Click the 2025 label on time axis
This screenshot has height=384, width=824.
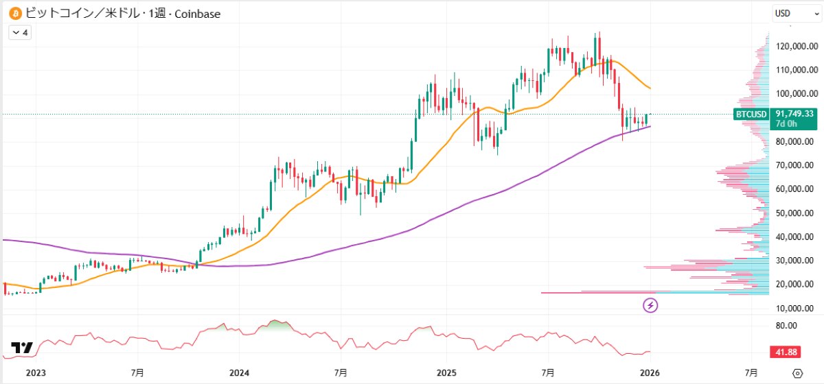tap(446, 373)
